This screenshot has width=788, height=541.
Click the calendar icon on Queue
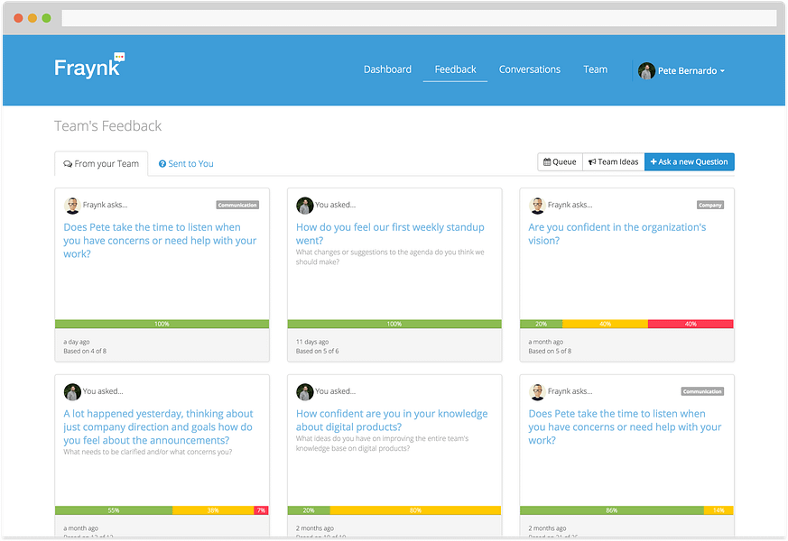point(547,161)
